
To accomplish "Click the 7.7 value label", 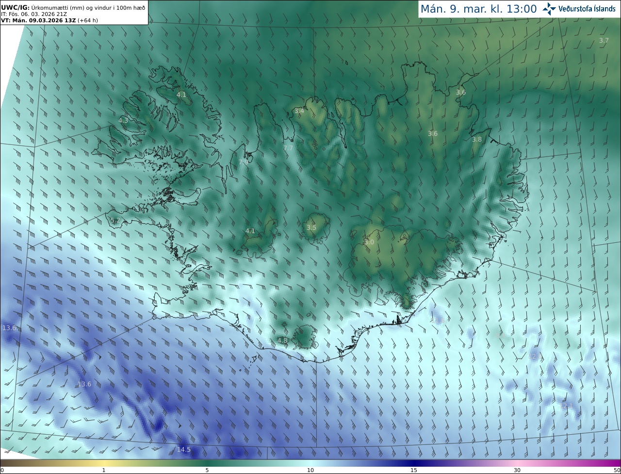I will pyautogui.click(x=288, y=148).
